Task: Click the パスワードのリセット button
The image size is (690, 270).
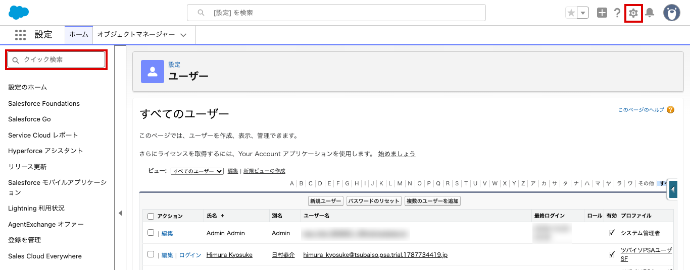Action: [x=374, y=201]
